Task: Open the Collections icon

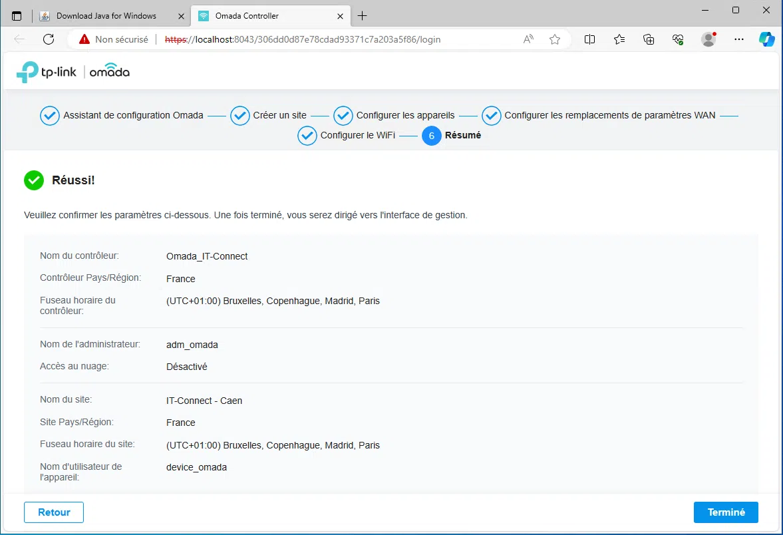Action: (649, 39)
